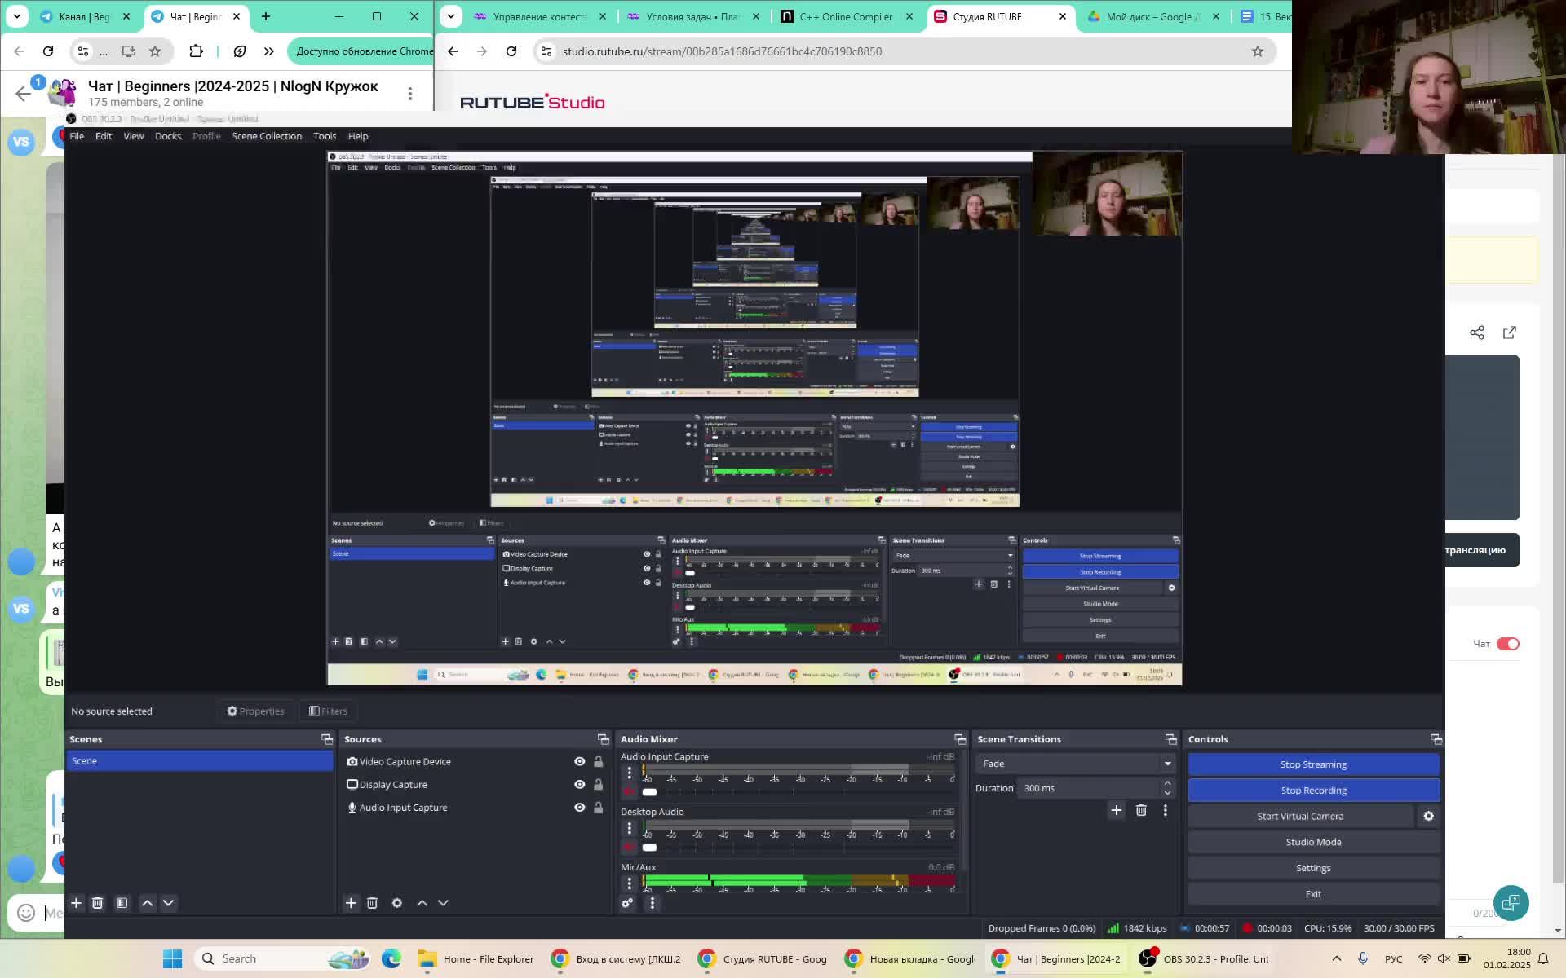Click the scene filter icon button
The height and width of the screenshot is (978, 1566).
click(121, 902)
